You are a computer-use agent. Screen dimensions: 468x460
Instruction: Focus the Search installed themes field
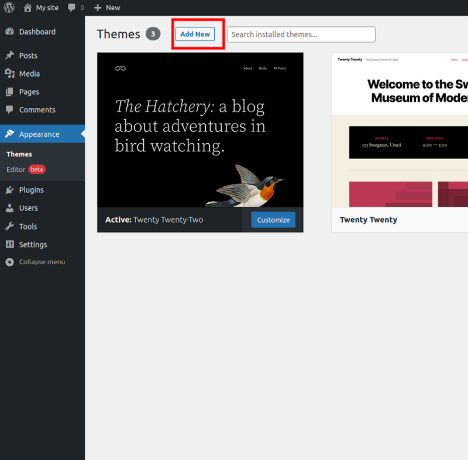(x=301, y=34)
